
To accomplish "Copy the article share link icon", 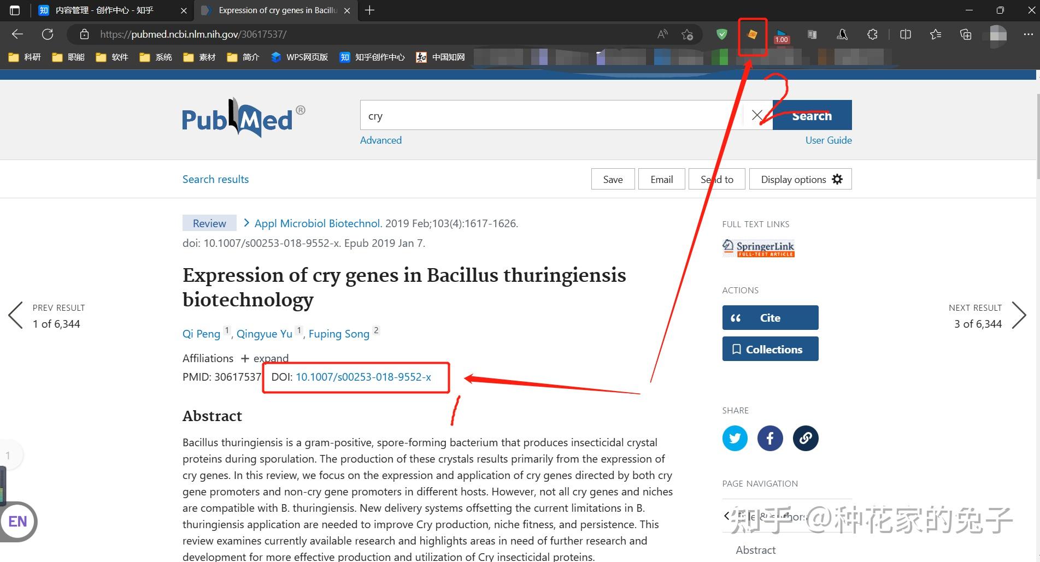I will click(x=805, y=438).
